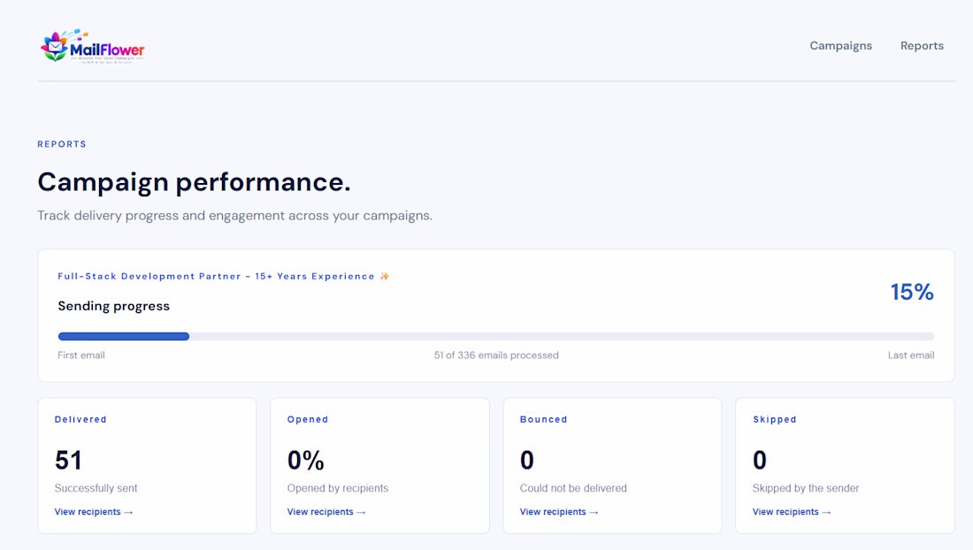Click the Bounced card label

pyautogui.click(x=544, y=419)
